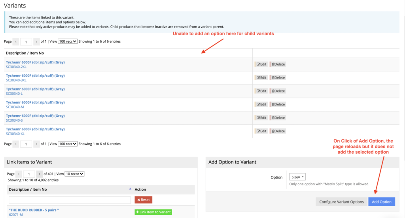The image size is (405, 218).
Task: Delete the SC30340-XL variant item
Action: pyautogui.click(x=278, y=131)
